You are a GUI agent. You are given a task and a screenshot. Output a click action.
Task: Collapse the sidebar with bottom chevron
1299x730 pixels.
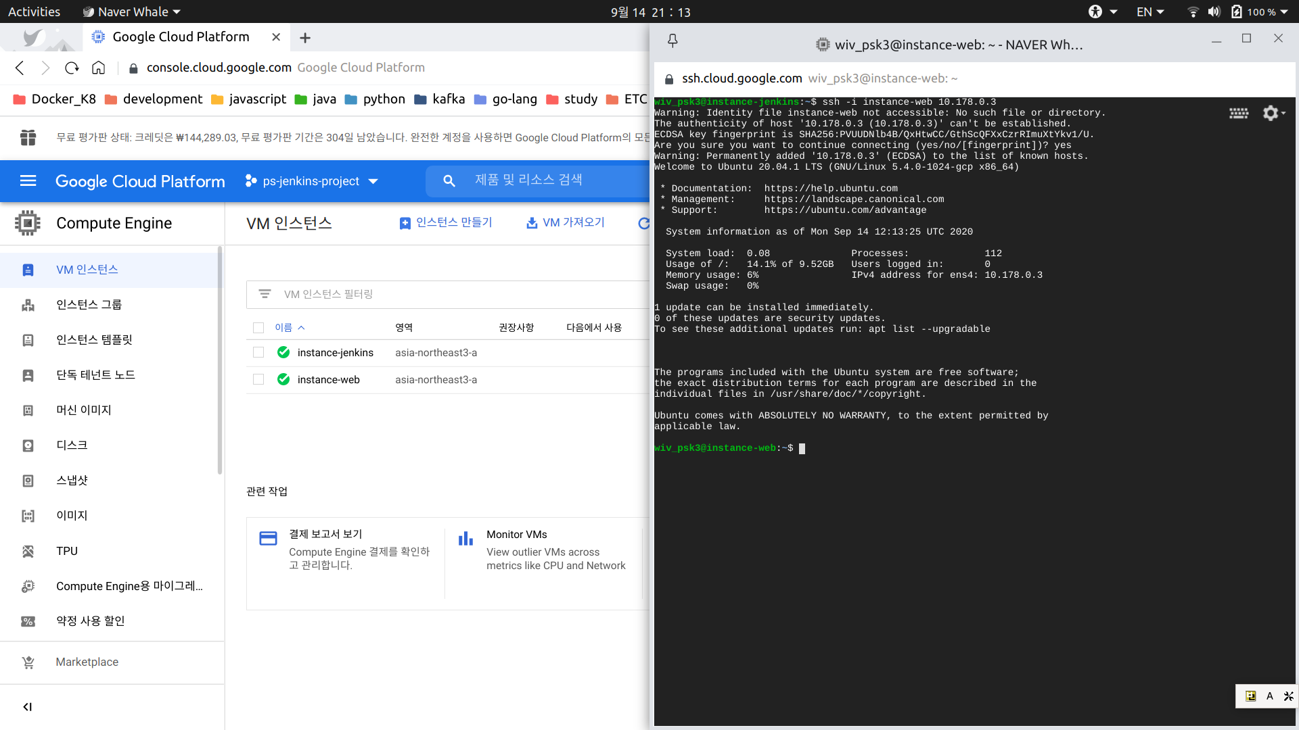click(28, 707)
